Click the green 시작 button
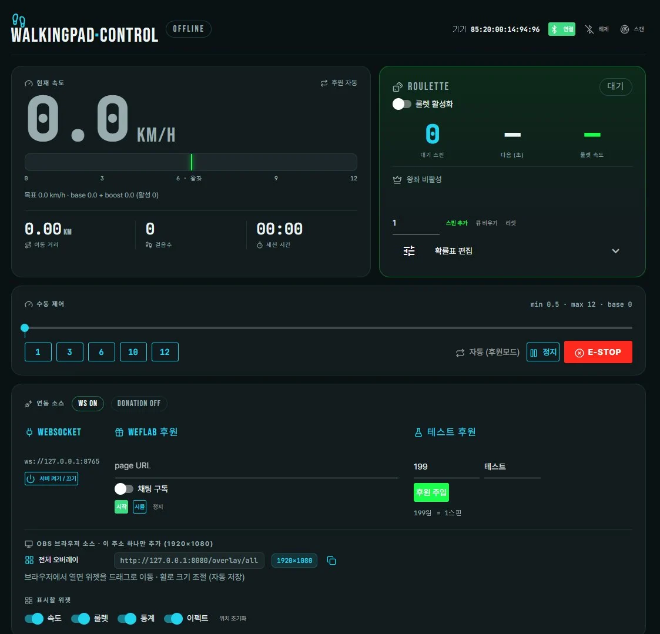This screenshot has height=634, width=660. pyautogui.click(x=121, y=507)
